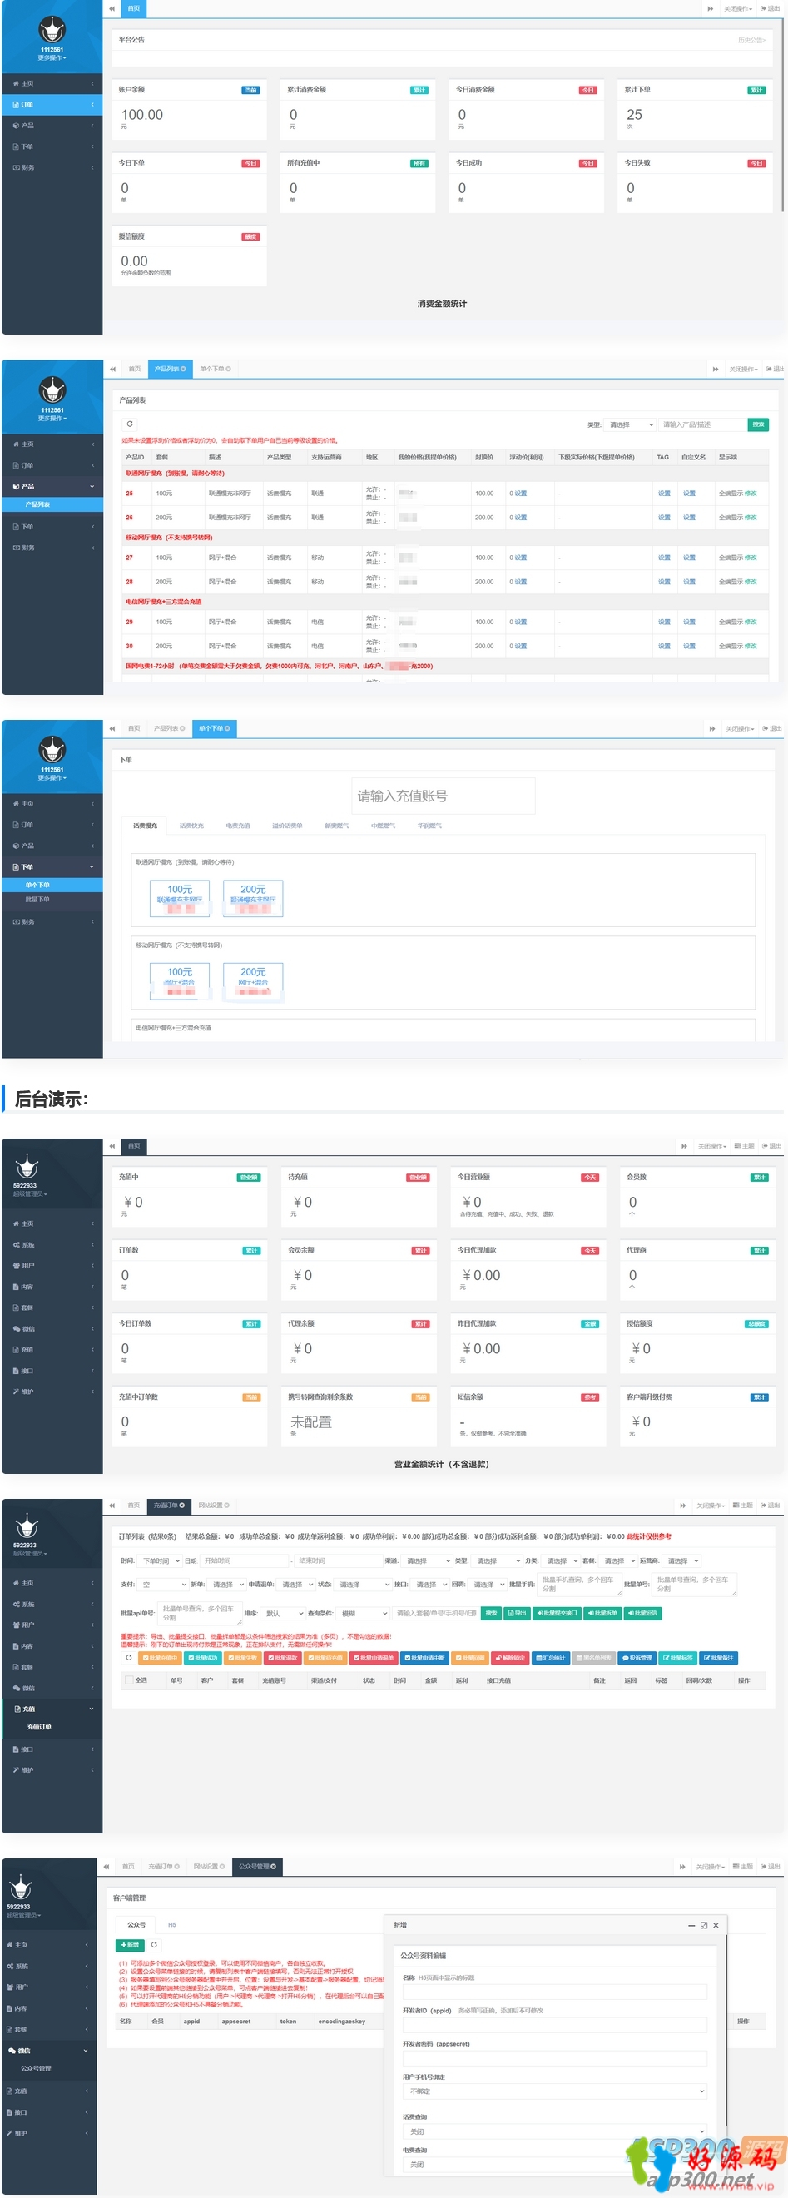Viewport: 788px width, 2198px height.
Task: Click the 主题 theme icon above the 会员数 card
Action: coord(738,1146)
